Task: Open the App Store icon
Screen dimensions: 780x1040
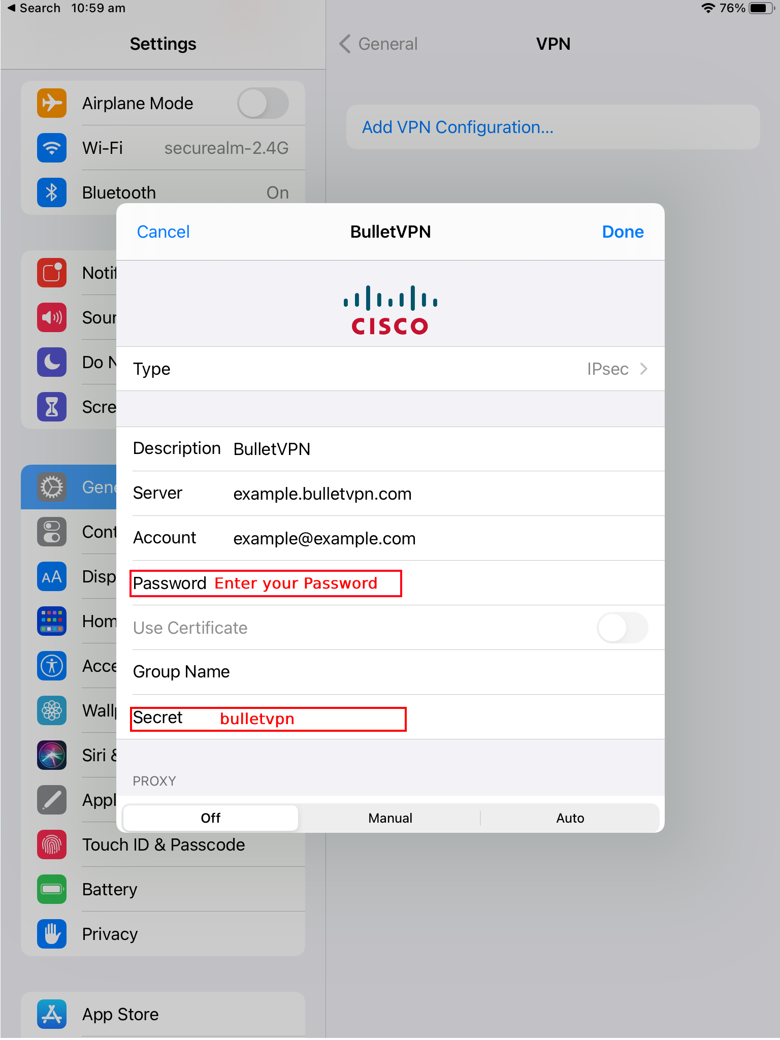Action: (x=52, y=1014)
